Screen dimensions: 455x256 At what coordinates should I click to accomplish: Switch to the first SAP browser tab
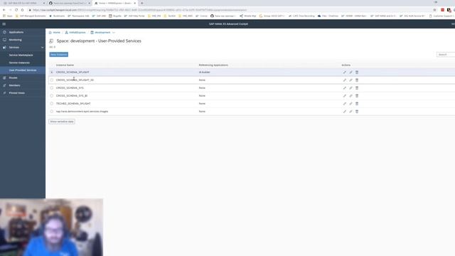point(23,3)
